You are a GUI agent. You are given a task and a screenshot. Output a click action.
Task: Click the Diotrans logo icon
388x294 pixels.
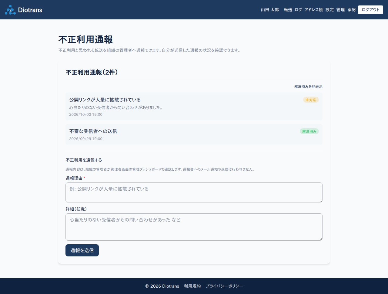tap(10, 10)
